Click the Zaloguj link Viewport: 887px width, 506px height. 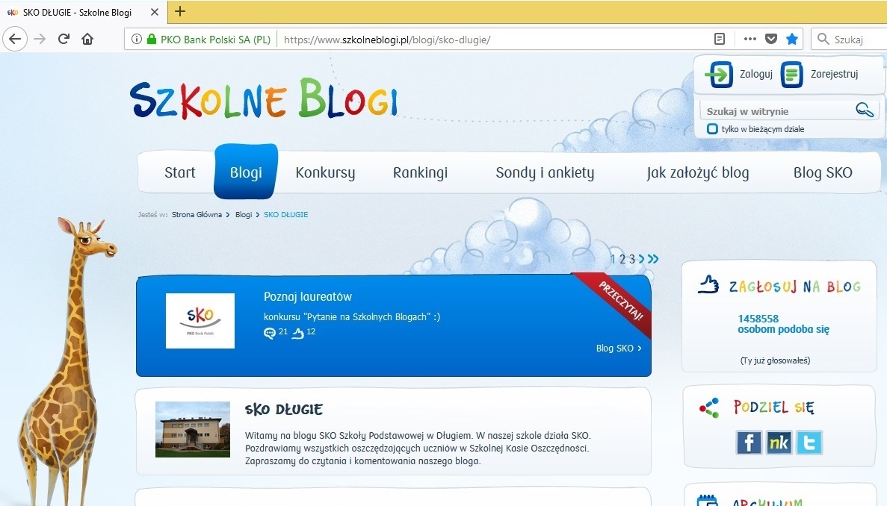pos(755,74)
